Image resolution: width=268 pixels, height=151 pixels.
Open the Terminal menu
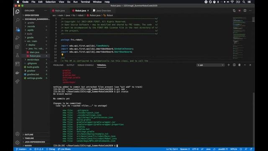pyautogui.click(x=85, y=2)
